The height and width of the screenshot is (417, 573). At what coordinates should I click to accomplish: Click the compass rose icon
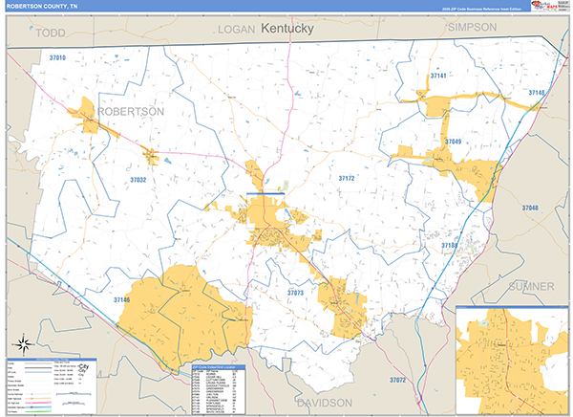coord(23,344)
